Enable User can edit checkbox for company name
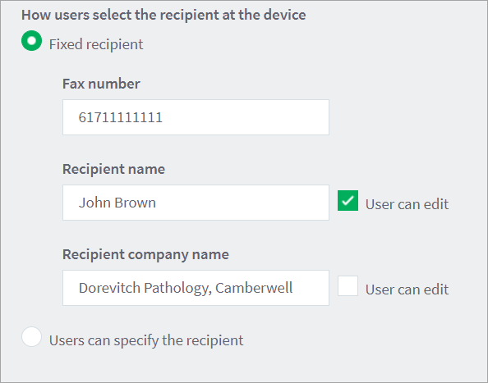This screenshot has height=383, width=488. pyautogui.click(x=348, y=285)
